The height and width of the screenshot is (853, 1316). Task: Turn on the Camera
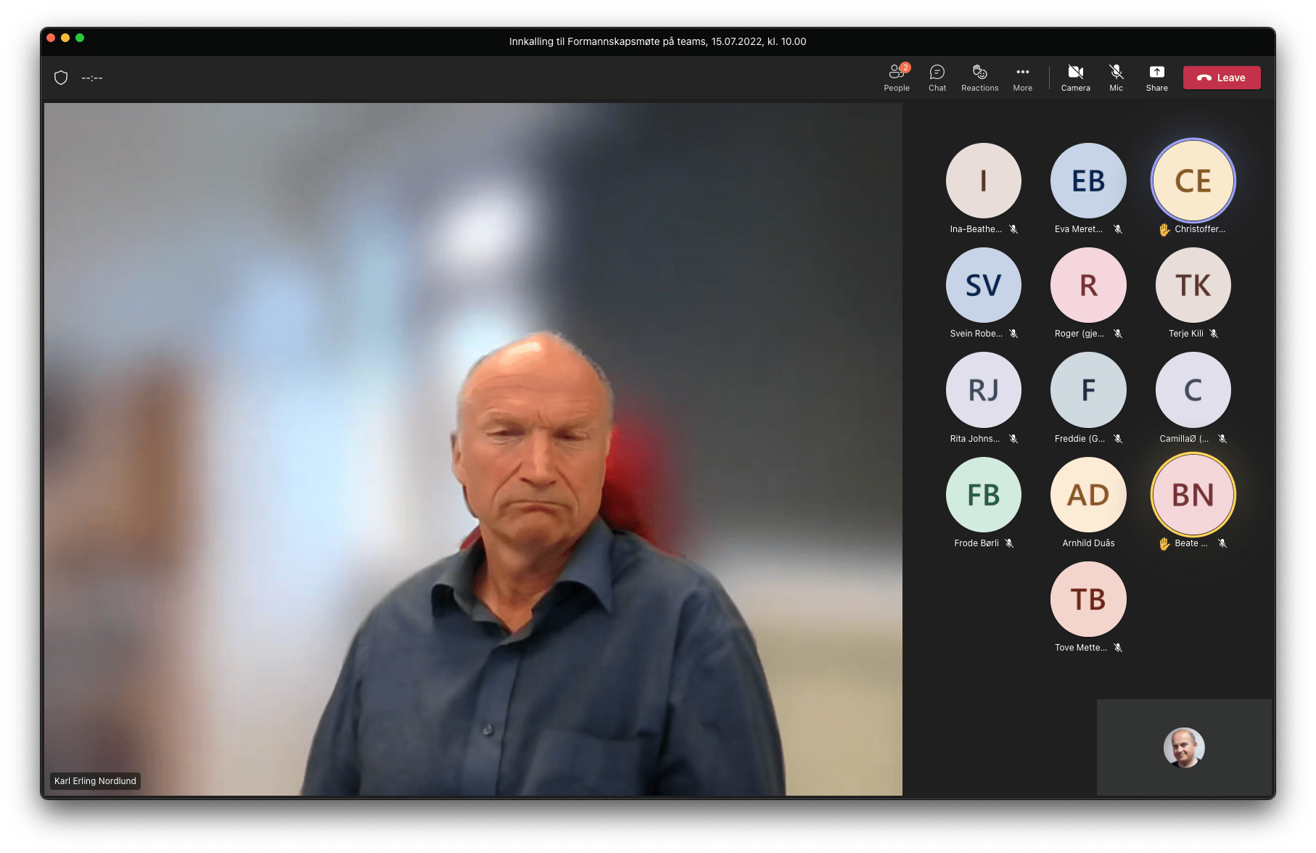point(1075,78)
